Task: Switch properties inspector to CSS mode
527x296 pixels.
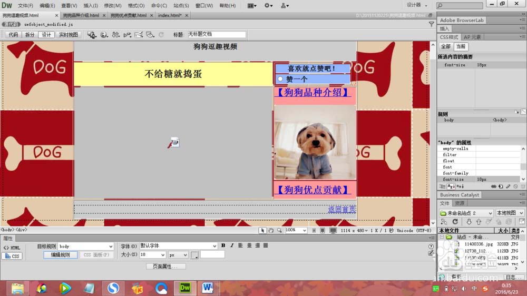Action: coord(13,256)
